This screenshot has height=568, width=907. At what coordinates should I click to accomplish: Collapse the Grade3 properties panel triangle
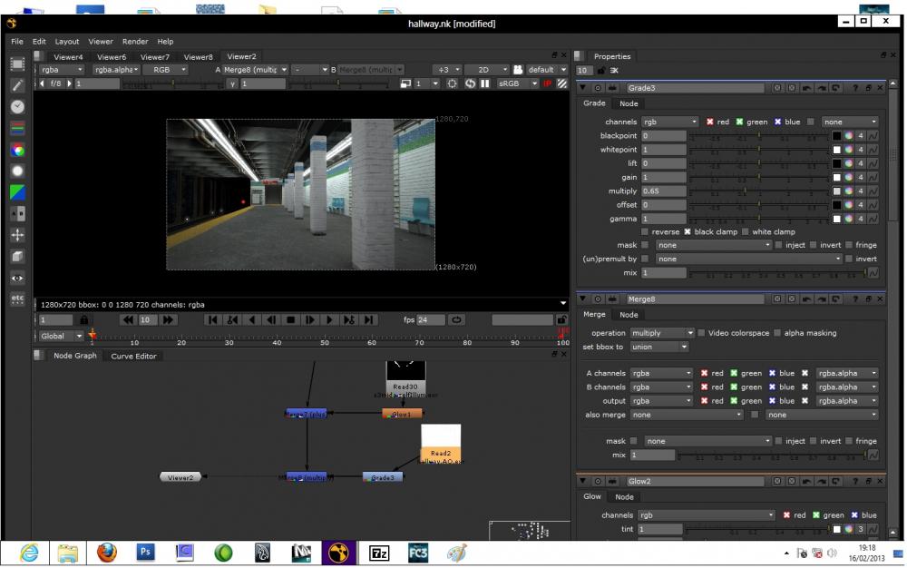[583, 88]
